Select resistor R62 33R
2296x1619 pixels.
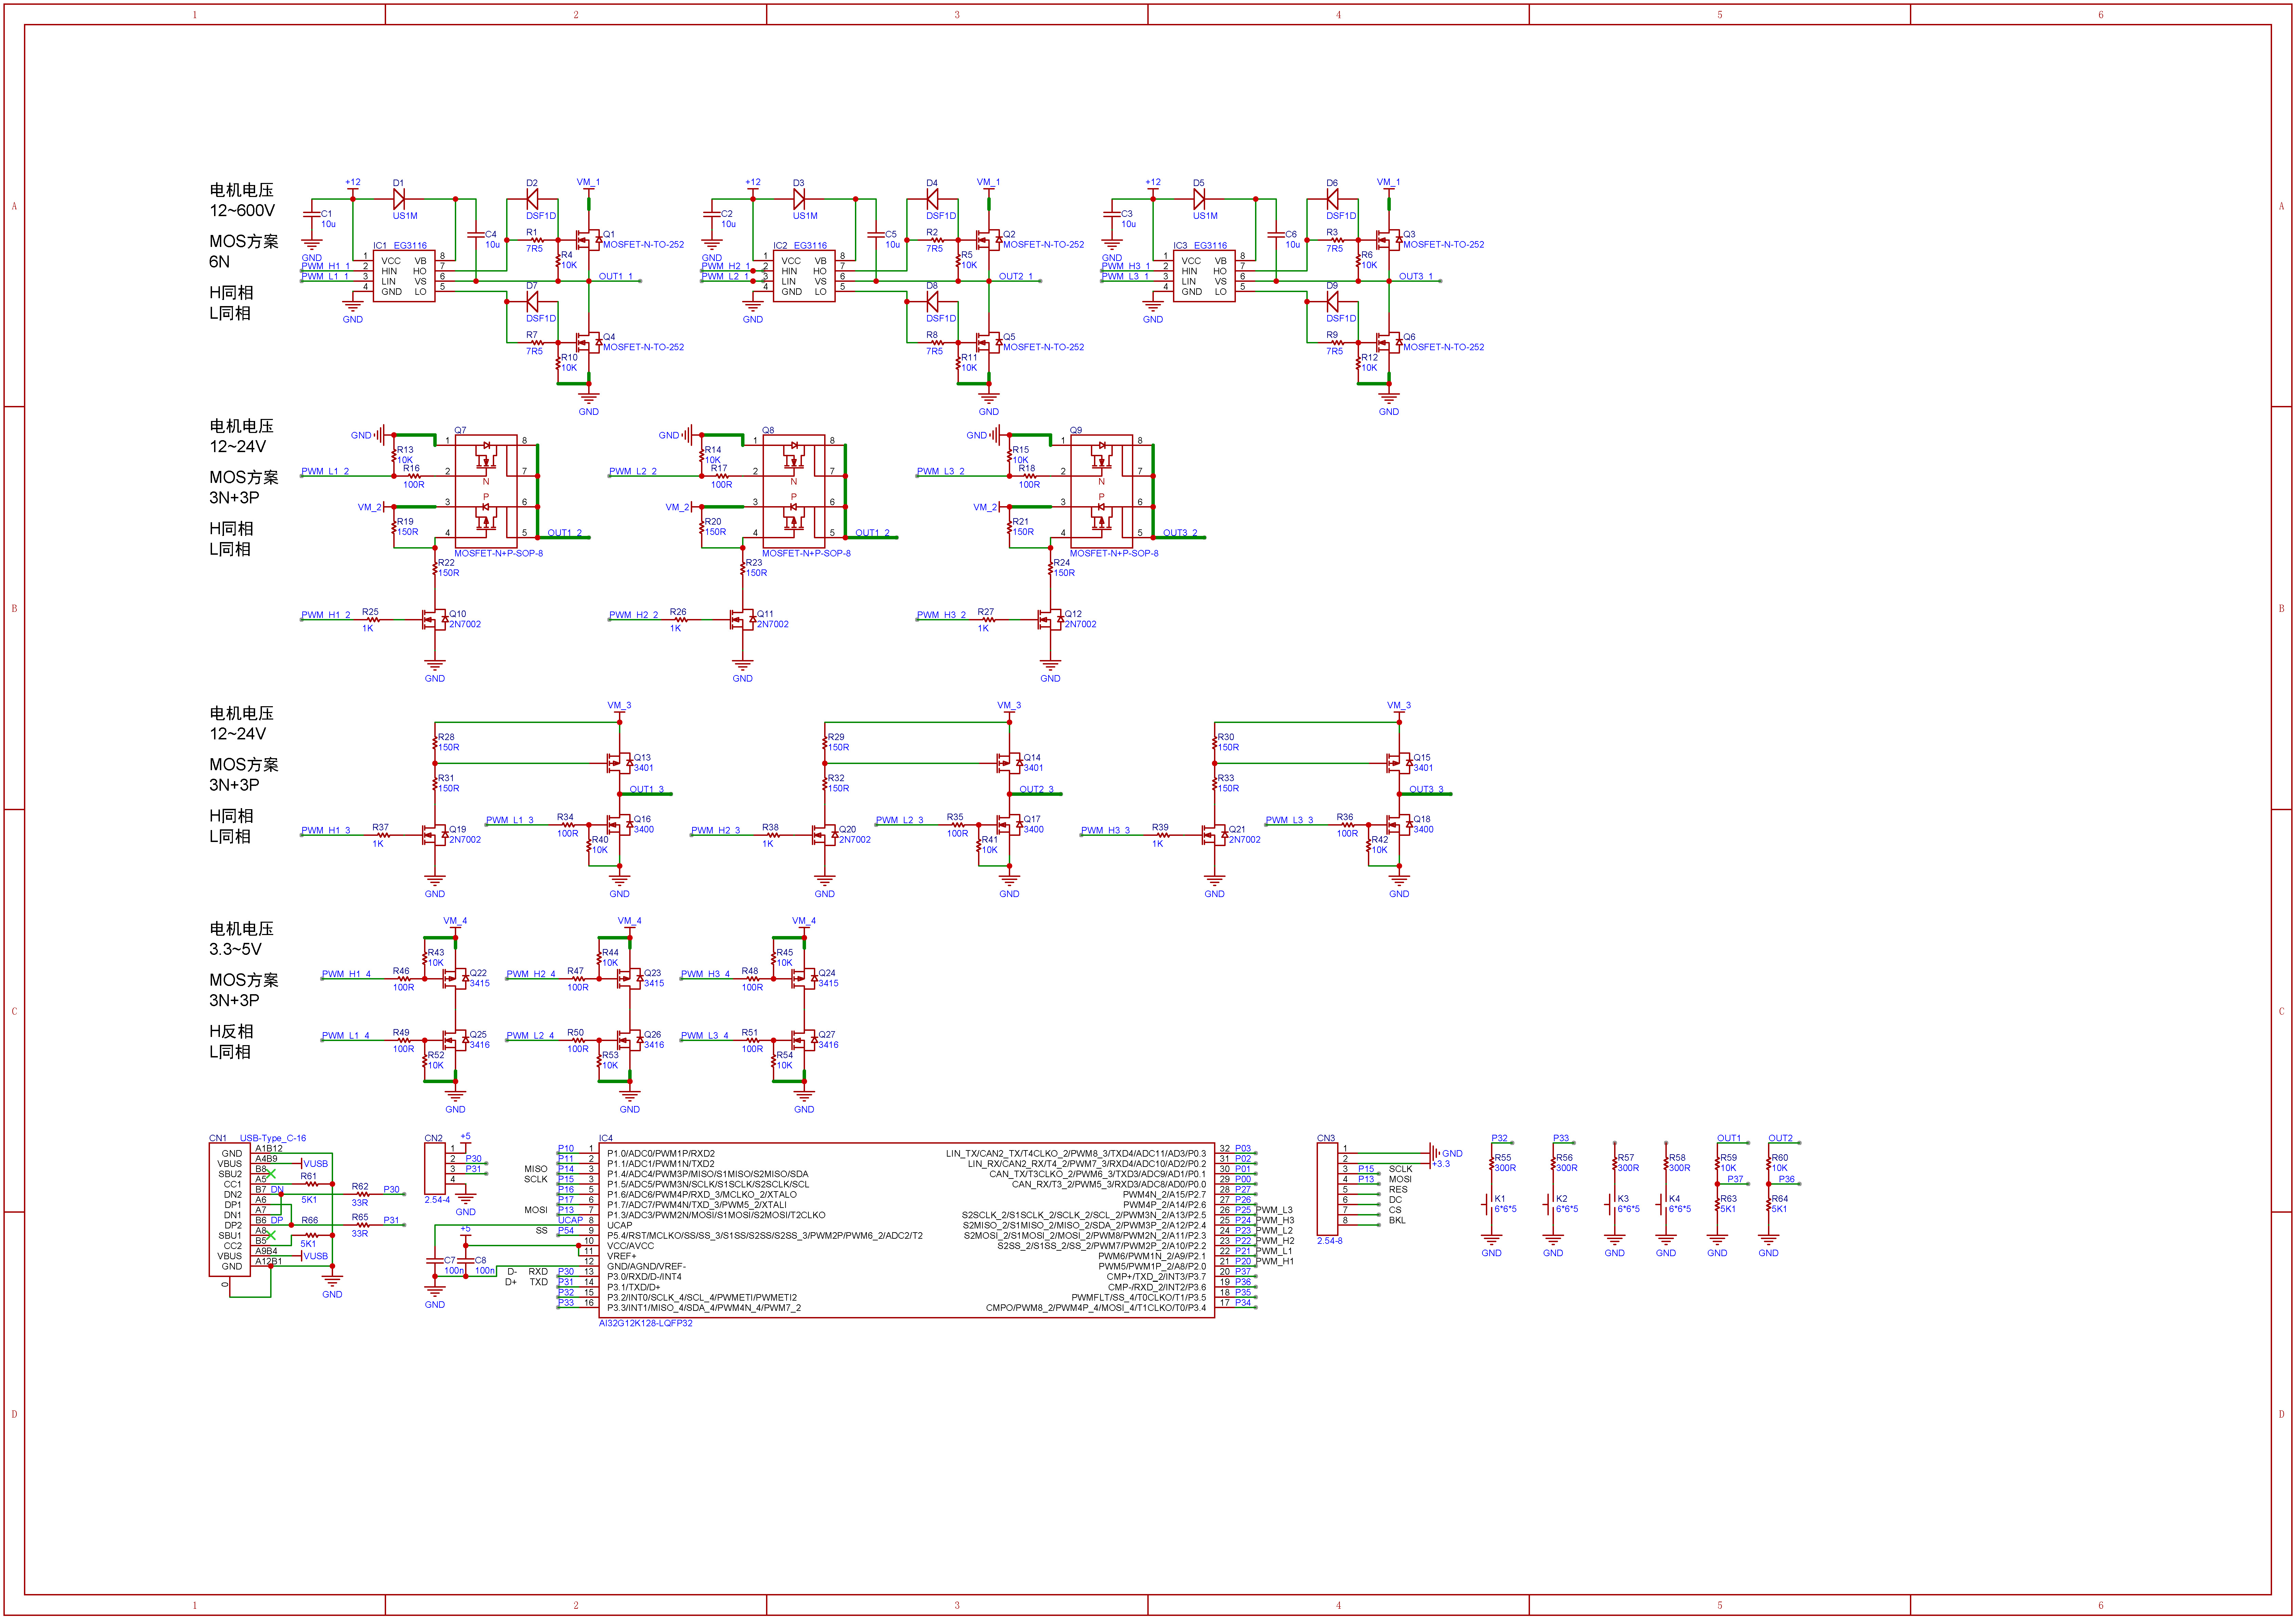tap(362, 1194)
